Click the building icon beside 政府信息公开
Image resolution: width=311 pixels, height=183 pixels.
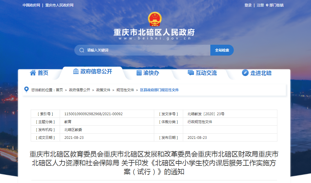(x=76, y=71)
